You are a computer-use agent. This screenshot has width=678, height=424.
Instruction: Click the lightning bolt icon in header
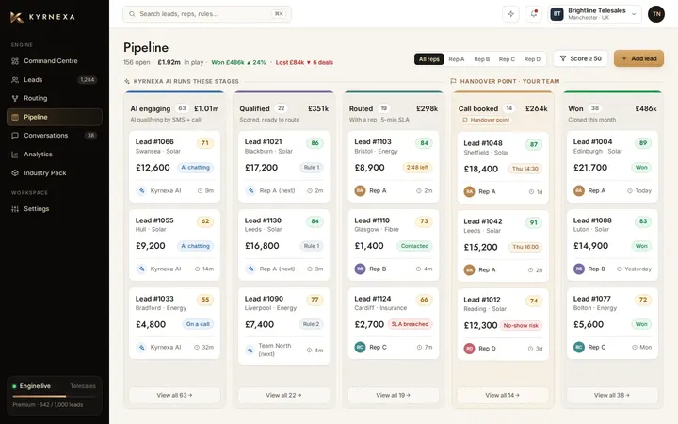coord(510,14)
